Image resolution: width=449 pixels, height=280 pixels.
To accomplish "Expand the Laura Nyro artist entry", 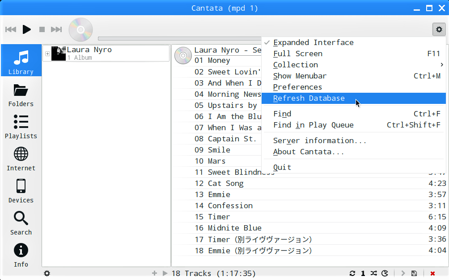I will click(x=47, y=54).
